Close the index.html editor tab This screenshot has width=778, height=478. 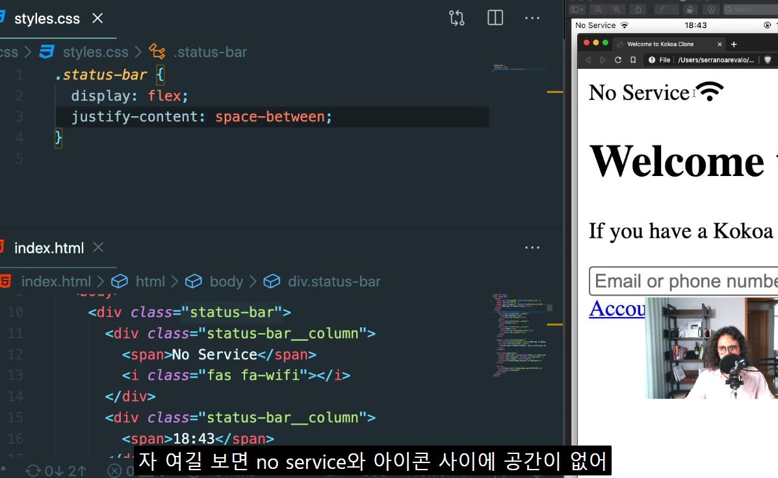[98, 247]
